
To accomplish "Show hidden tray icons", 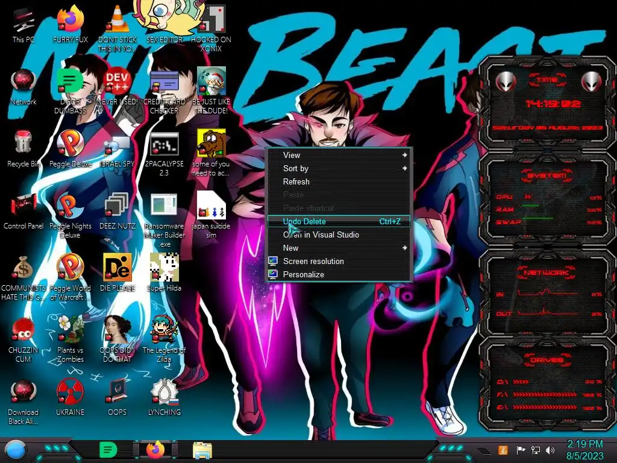I will pyautogui.click(x=485, y=451).
